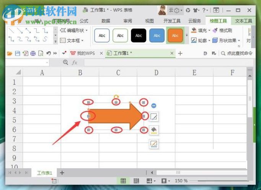This screenshot has height=190, width=261.
Task: Close the 工作簿1 document tab
Action: 172,54
